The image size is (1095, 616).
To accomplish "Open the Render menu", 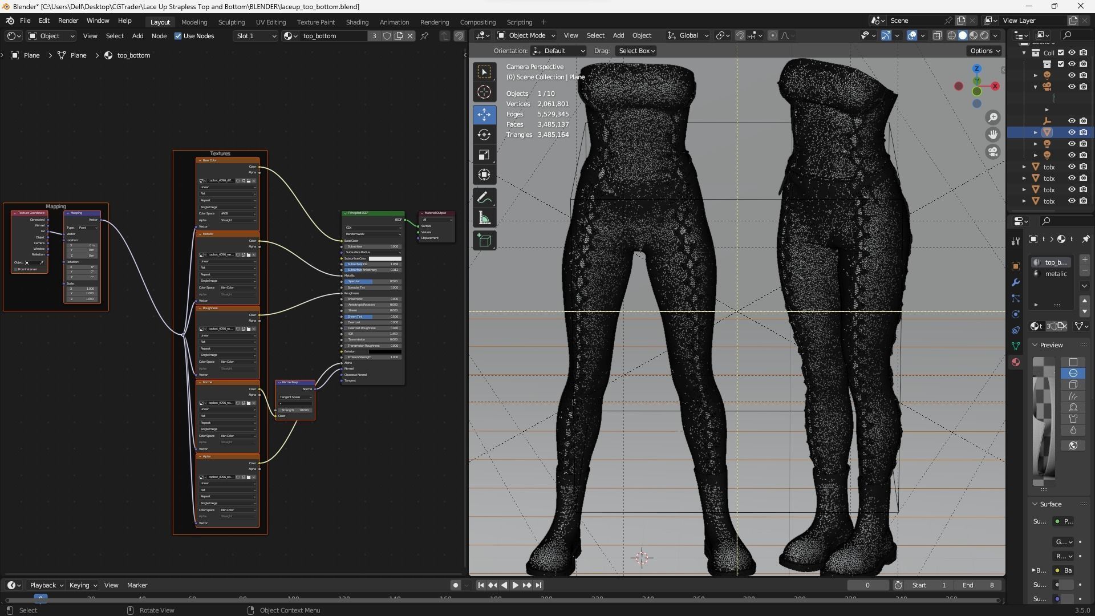I will click(x=68, y=21).
